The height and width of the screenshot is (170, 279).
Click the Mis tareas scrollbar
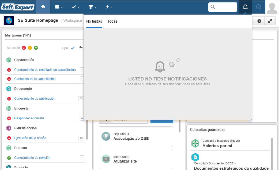point(87,130)
